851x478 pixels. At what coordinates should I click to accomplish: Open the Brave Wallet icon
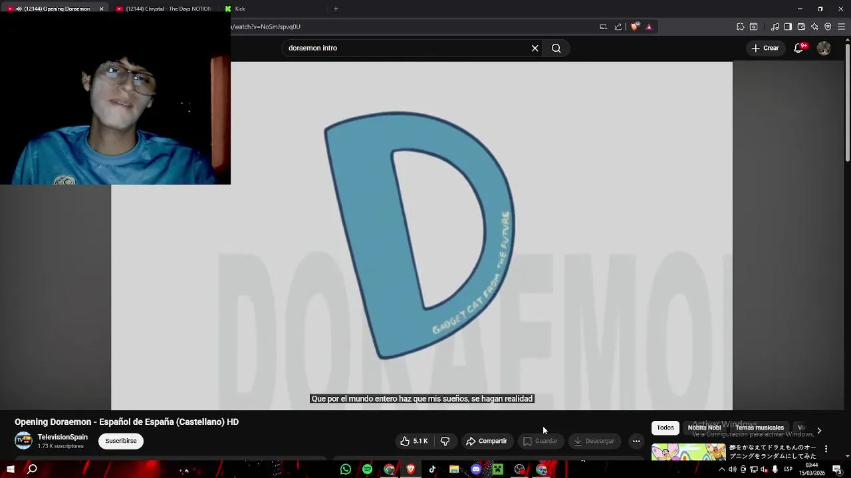point(801,27)
